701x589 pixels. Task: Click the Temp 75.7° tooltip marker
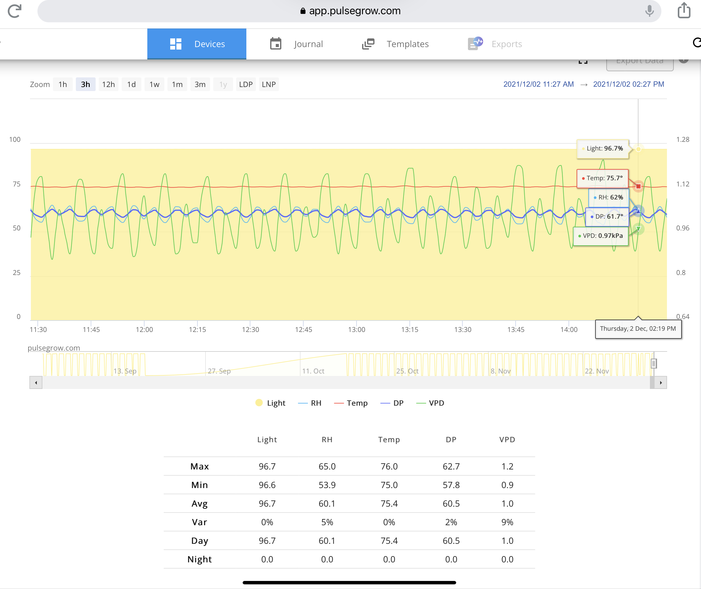638,186
